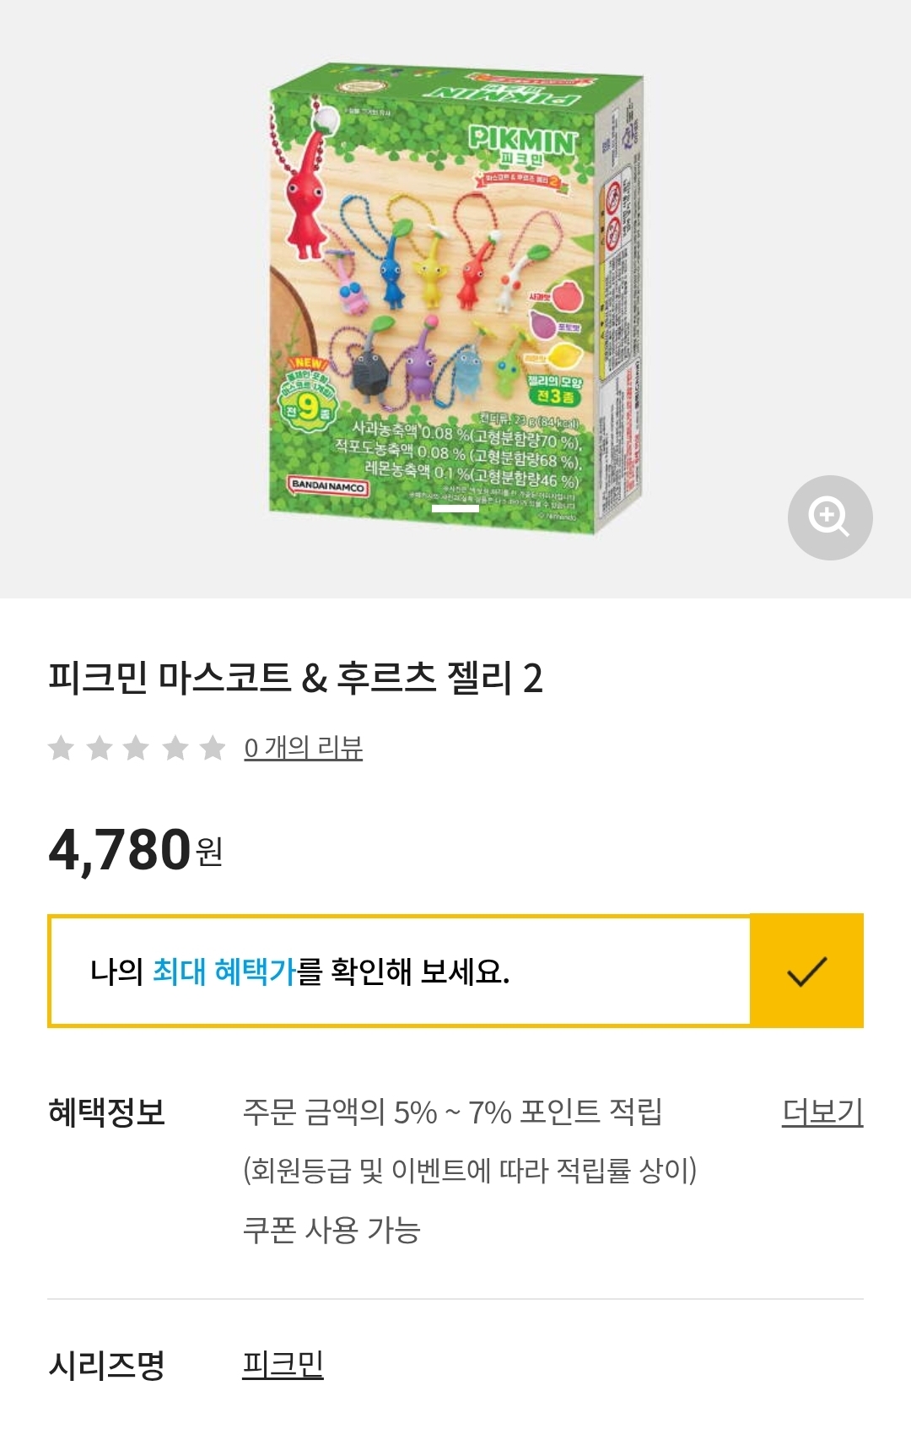Expand benefit details via 더보기

click(822, 1112)
